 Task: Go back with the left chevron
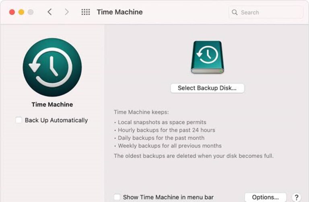tap(49, 12)
